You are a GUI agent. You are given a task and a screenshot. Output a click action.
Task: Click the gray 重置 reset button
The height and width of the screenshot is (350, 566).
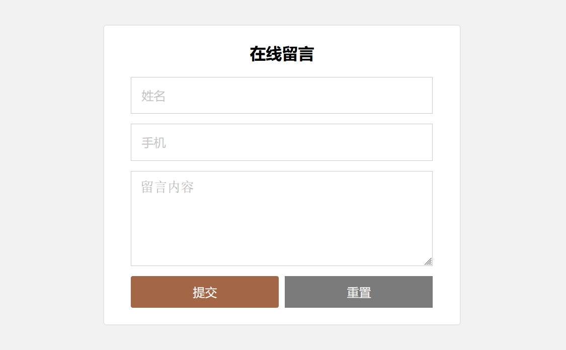click(x=358, y=292)
